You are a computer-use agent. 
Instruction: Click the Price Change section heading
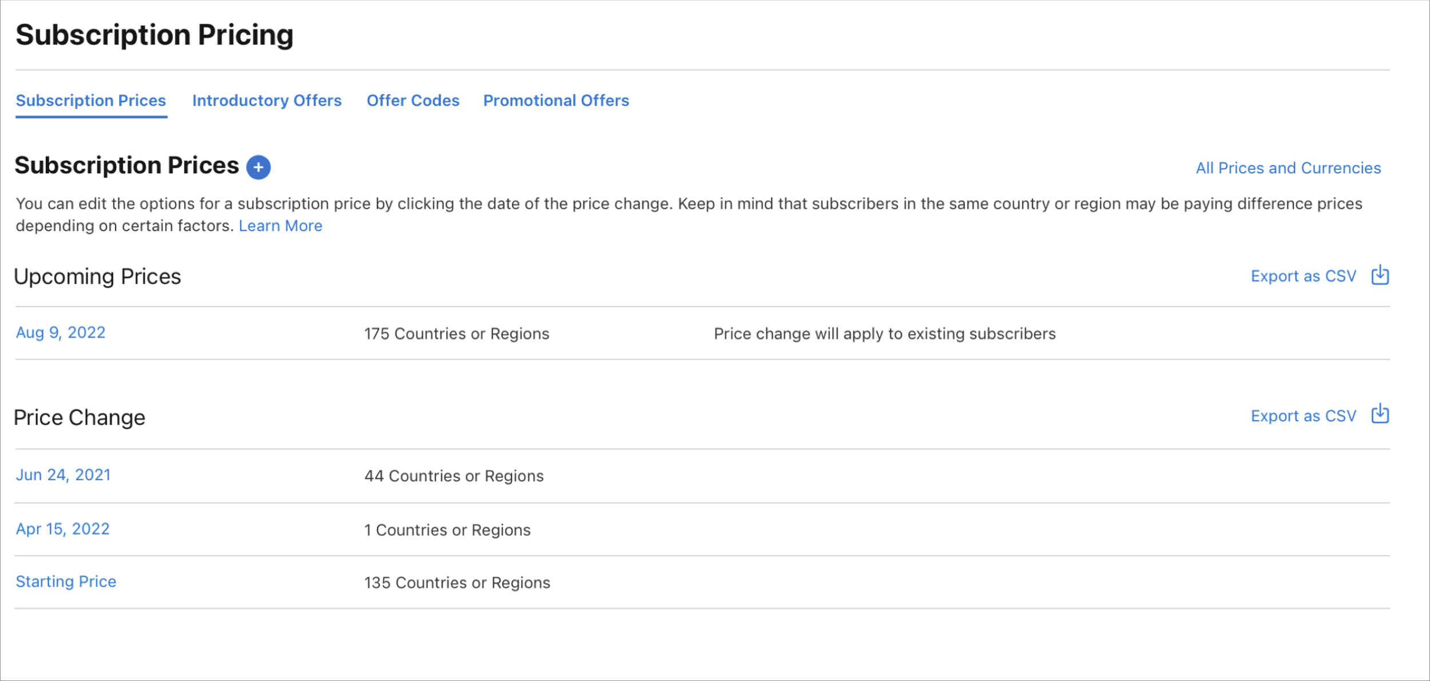[80, 417]
